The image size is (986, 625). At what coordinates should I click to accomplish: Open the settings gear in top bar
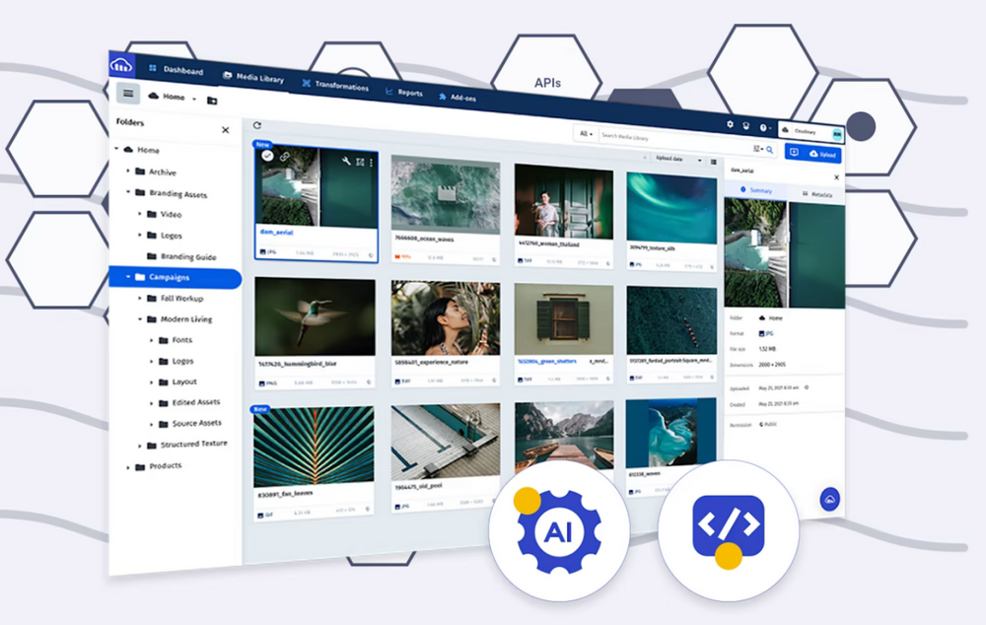click(730, 125)
